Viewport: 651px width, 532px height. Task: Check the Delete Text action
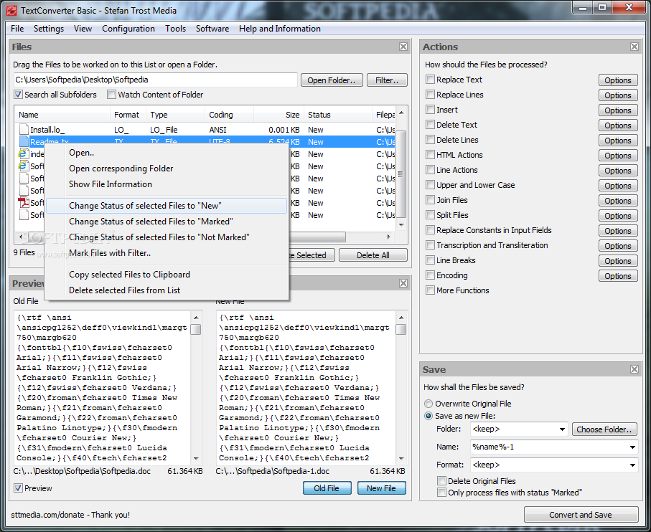coord(430,124)
